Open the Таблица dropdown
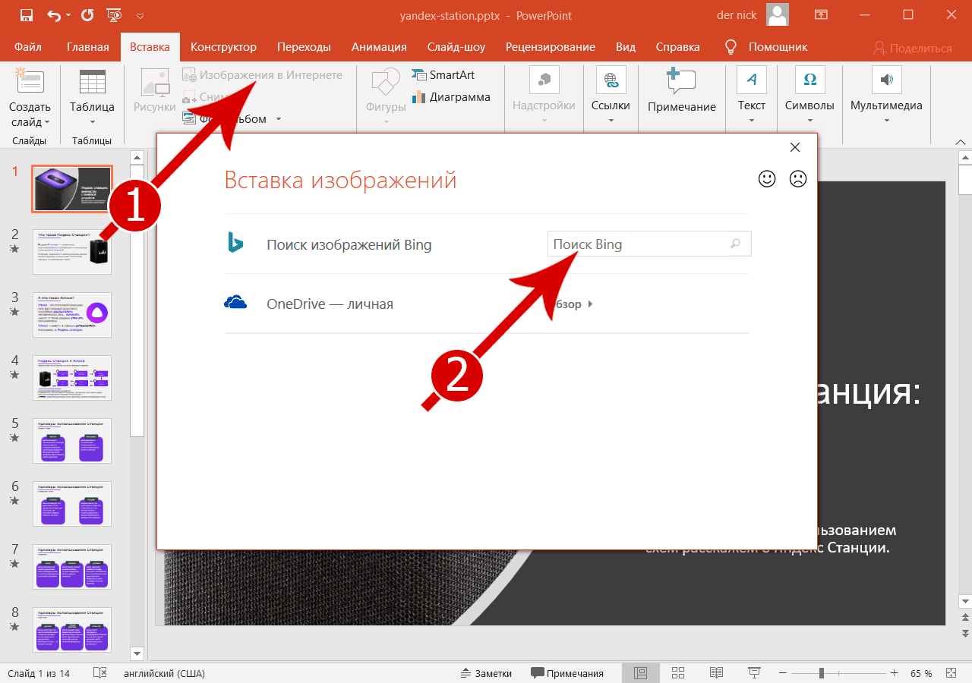Screen dimensions: 972x683 pos(92,99)
